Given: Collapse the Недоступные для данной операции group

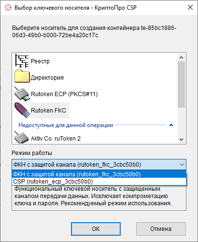Looking at the screenshot, I should coord(171,125).
